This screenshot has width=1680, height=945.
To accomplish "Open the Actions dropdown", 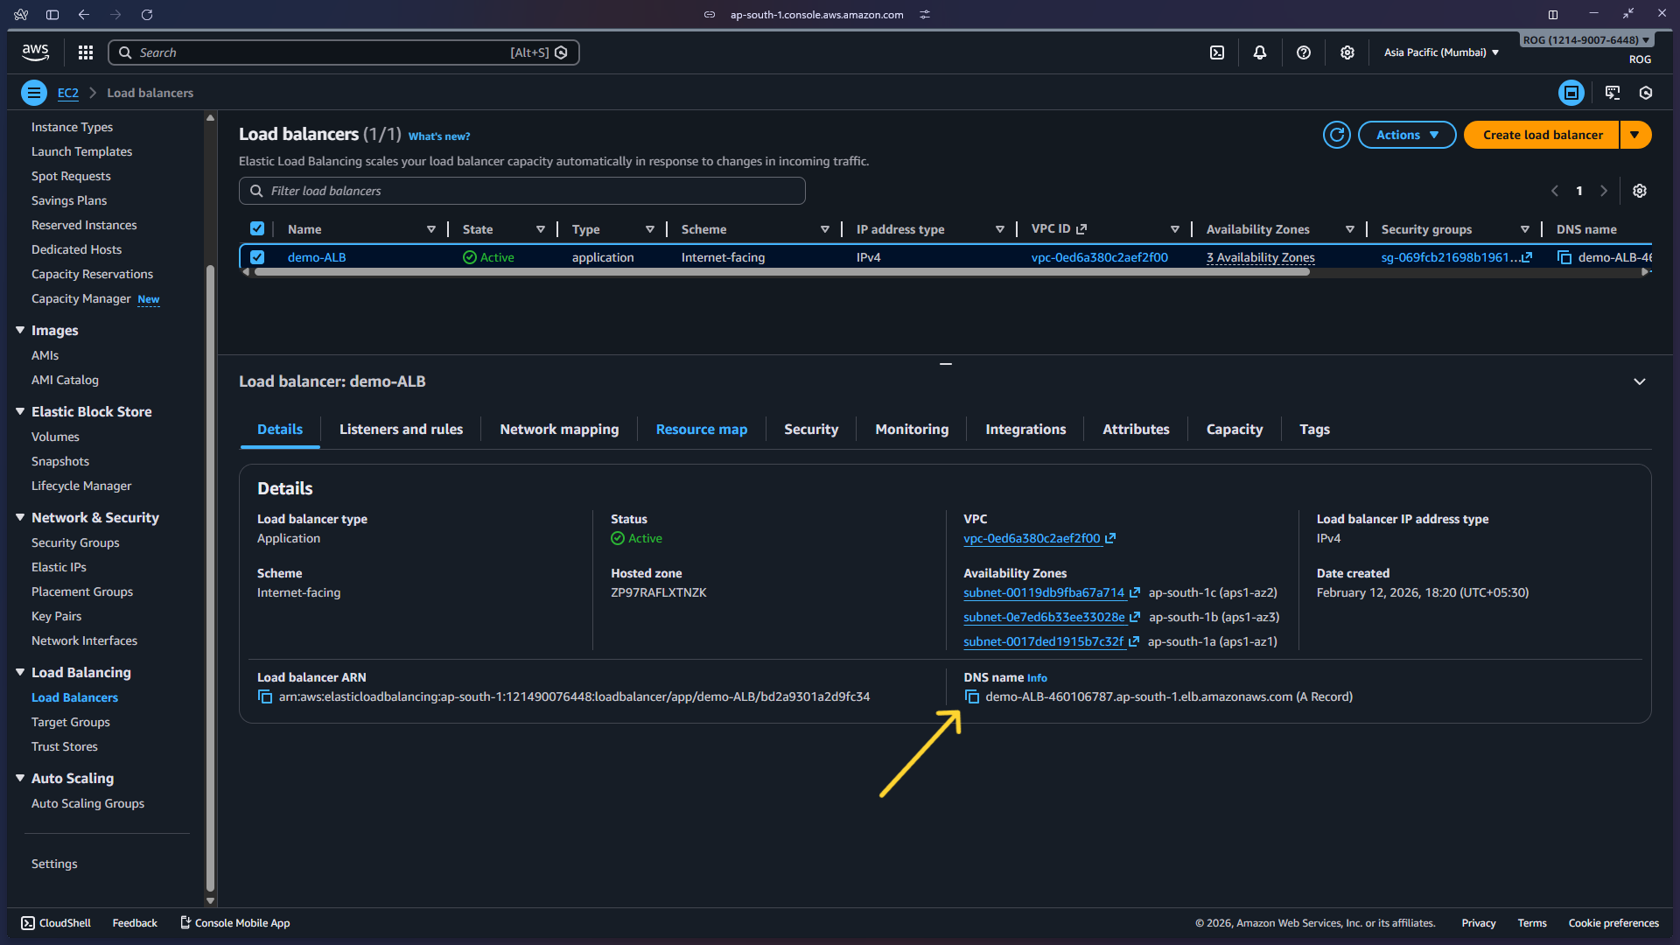I will [1406, 135].
